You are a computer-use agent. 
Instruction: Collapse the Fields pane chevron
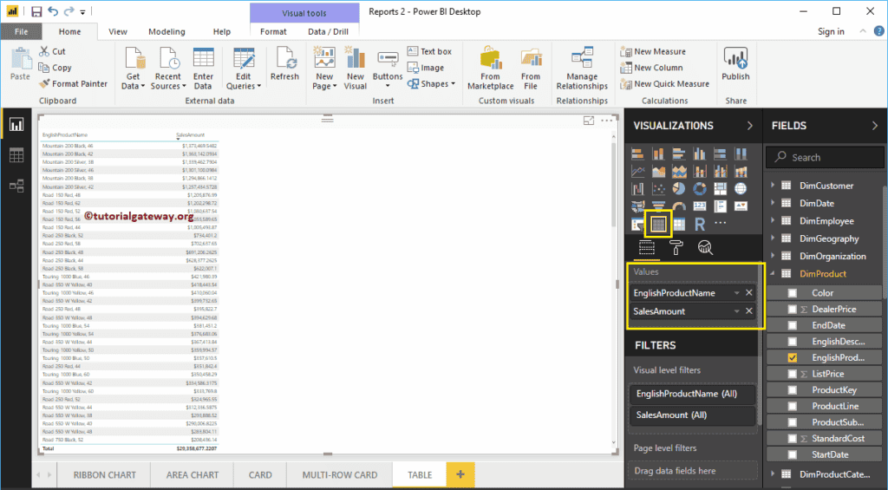[874, 126]
